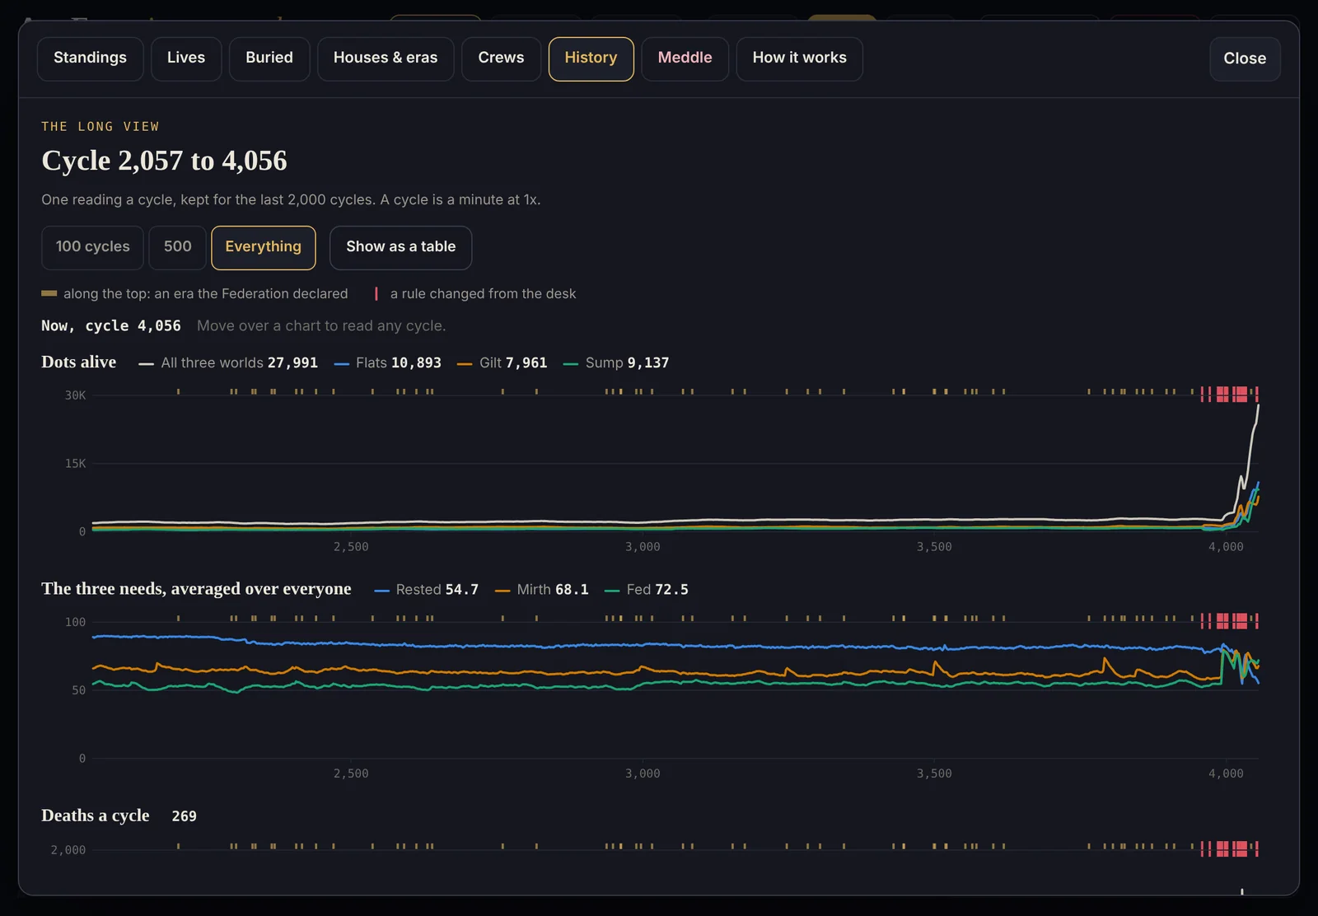
Task: Select the Everything range
Action: tap(264, 247)
